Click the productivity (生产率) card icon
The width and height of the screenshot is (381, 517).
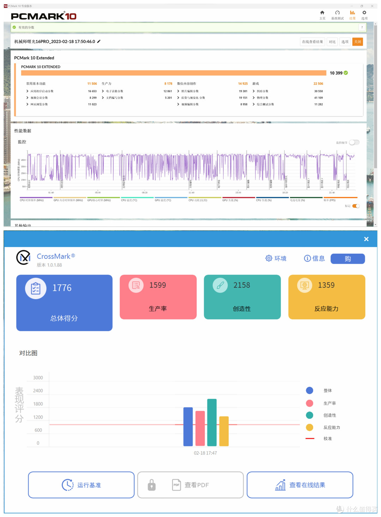pos(136,285)
